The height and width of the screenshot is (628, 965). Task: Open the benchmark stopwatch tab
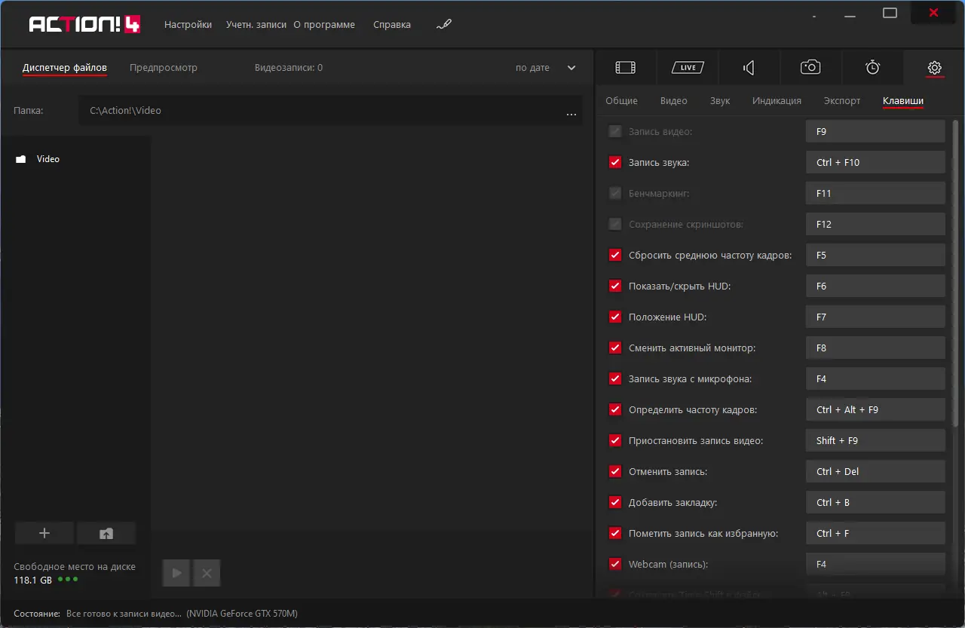tap(872, 68)
